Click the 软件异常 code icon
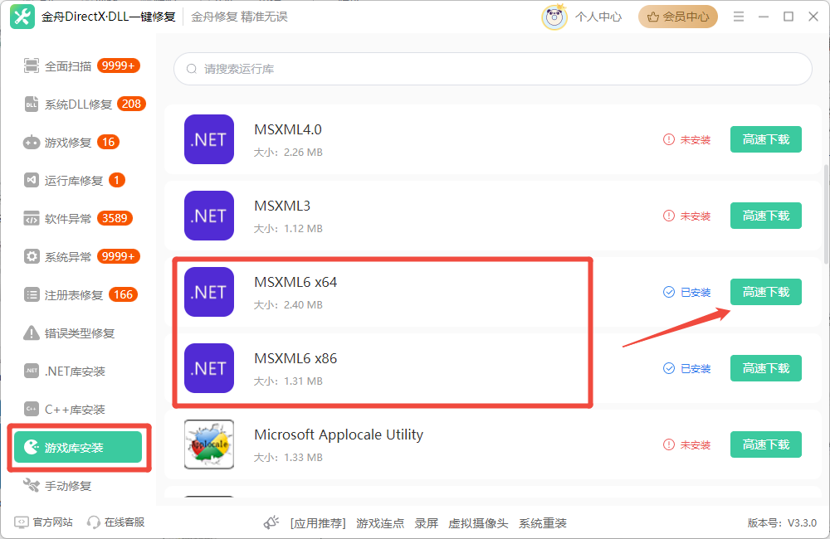 pos(32,218)
